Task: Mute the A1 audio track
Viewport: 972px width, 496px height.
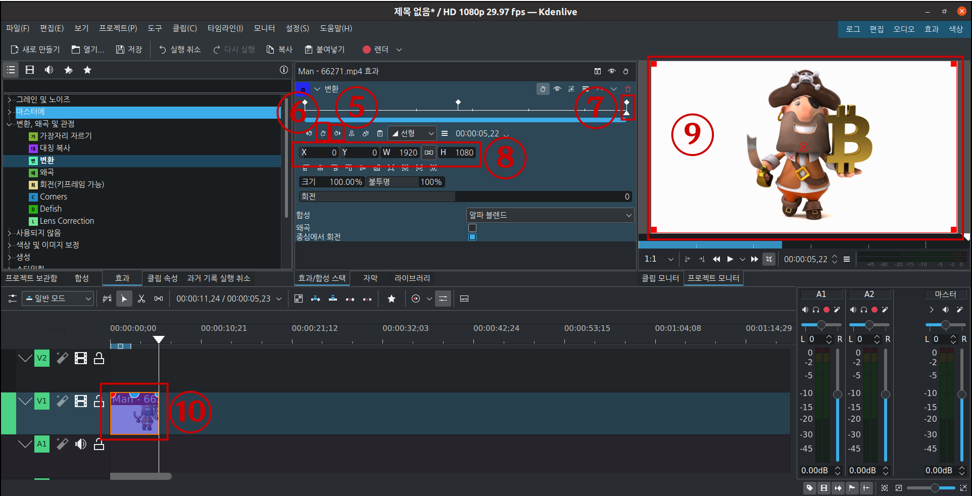Action: pos(80,444)
